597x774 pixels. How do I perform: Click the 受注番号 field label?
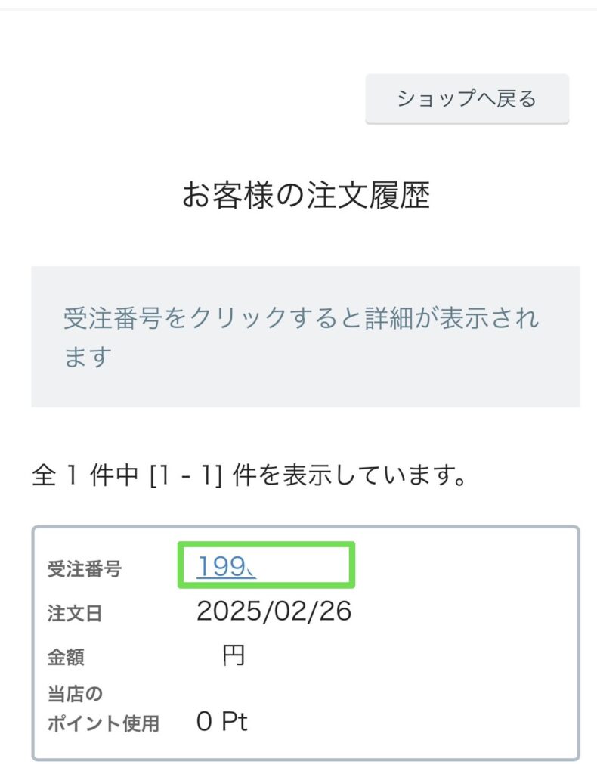84,569
